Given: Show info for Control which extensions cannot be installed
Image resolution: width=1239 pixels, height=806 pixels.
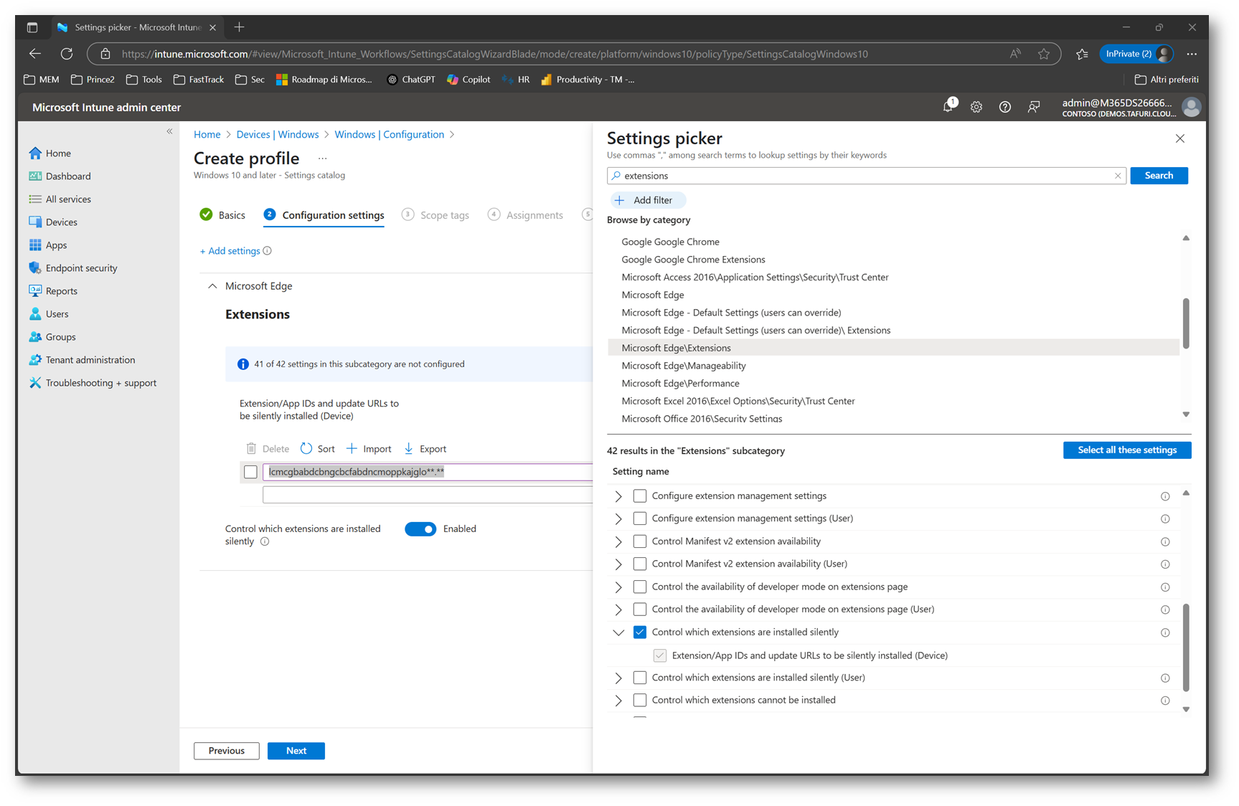Looking at the screenshot, I should click(1165, 701).
